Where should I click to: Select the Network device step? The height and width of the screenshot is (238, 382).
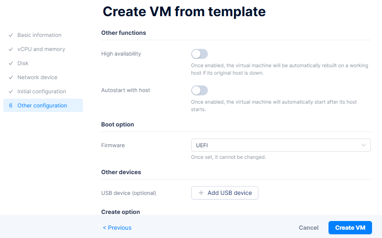coord(37,78)
